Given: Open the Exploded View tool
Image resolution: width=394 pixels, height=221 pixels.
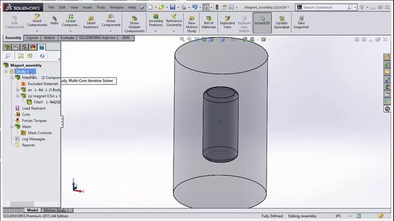Looking at the screenshot, I should 227,22.
